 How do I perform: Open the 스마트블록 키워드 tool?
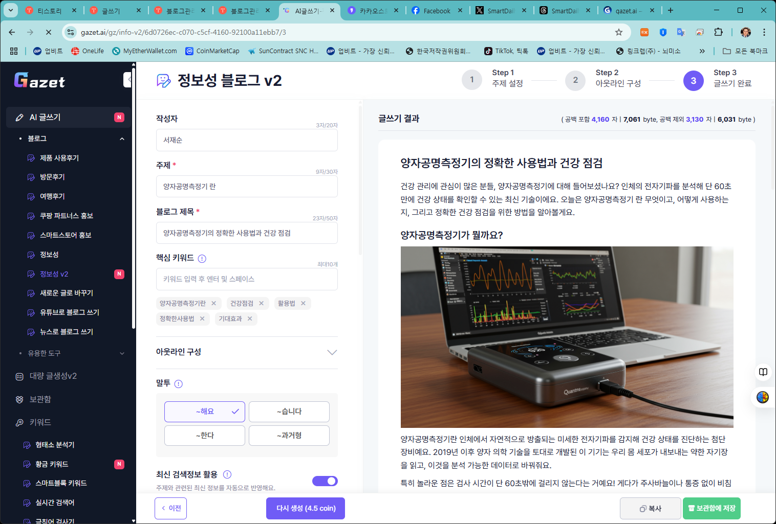pyautogui.click(x=61, y=483)
